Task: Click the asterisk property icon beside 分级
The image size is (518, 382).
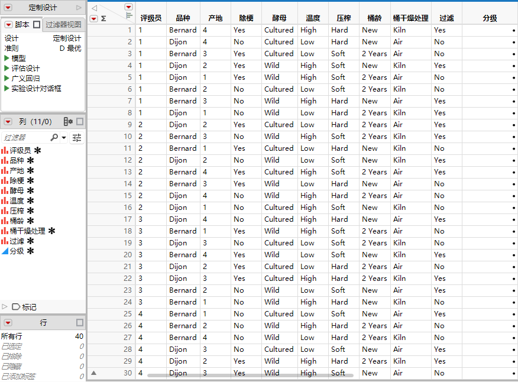Action: [x=30, y=251]
